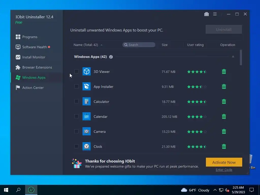The height and width of the screenshot is (195, 260).
Task: Click the trash icon for 3D Viewer
Action: click(x=224, y=72)
